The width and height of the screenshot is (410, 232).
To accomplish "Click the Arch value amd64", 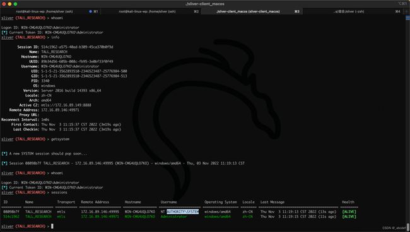I will 46,100.
